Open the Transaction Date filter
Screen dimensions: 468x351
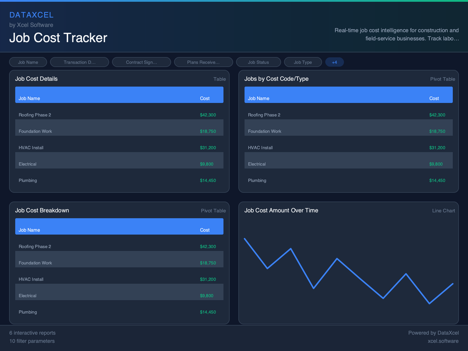click(79, 62)
